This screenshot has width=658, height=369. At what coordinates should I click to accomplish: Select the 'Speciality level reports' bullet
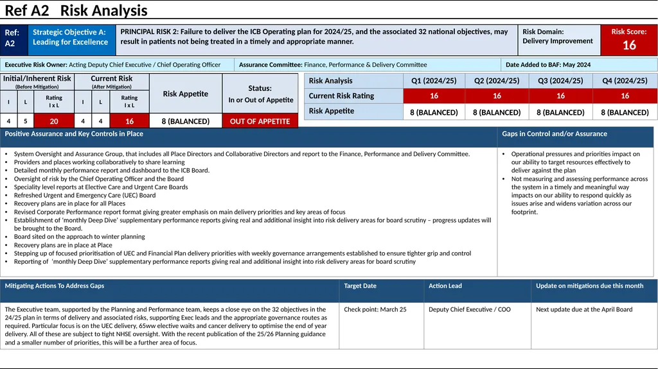pyautogui.click(x=101, y=187)
